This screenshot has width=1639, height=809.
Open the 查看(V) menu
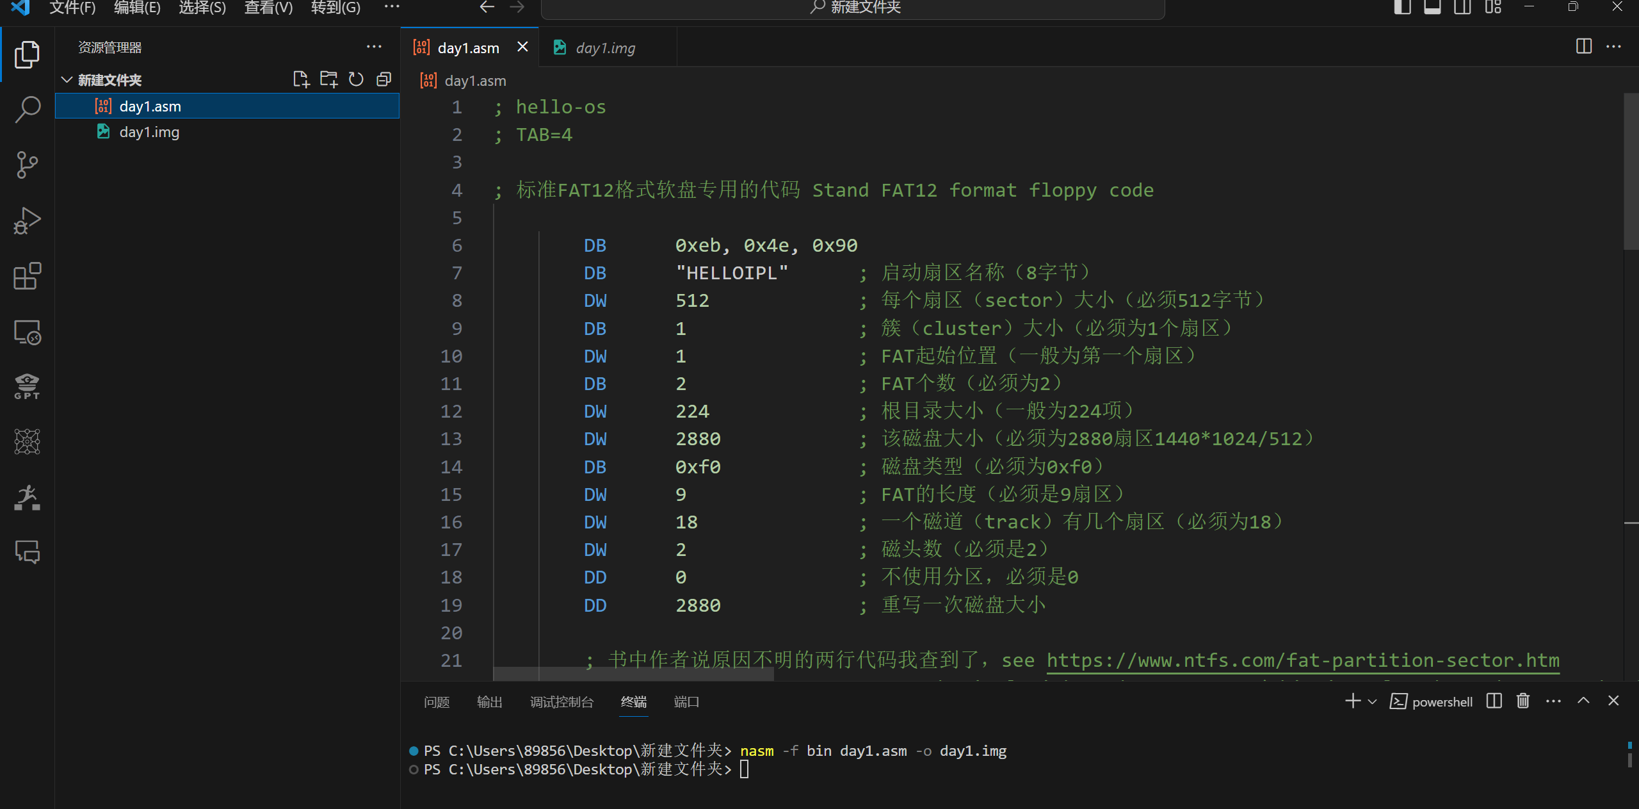click(268, 8)
